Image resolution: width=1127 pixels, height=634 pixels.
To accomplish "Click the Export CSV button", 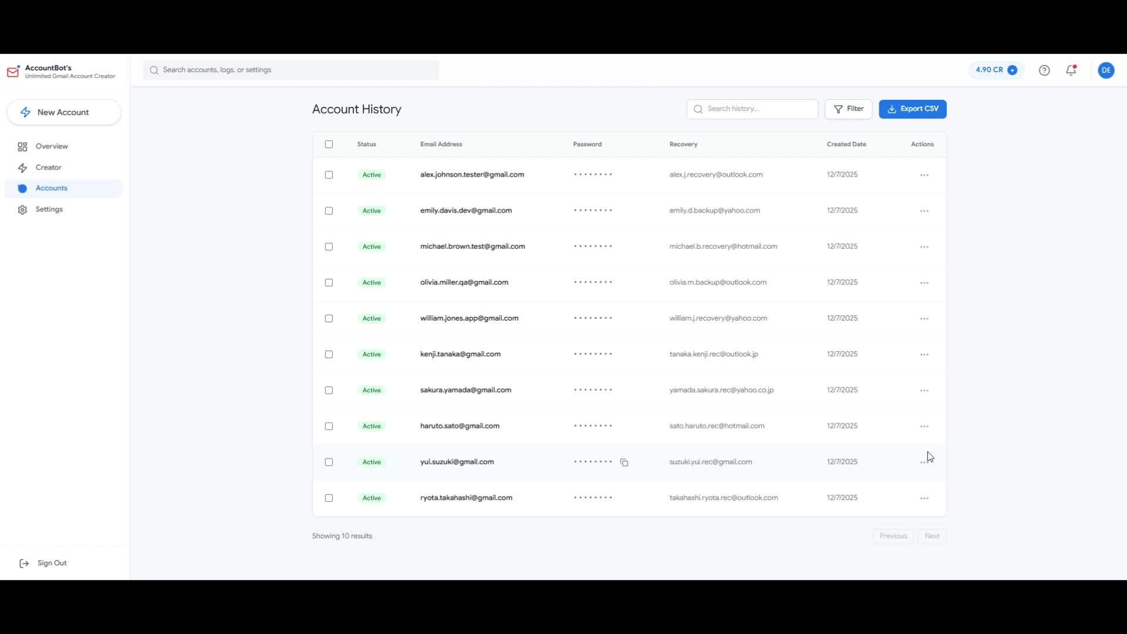I will click(x=912, y=109).
